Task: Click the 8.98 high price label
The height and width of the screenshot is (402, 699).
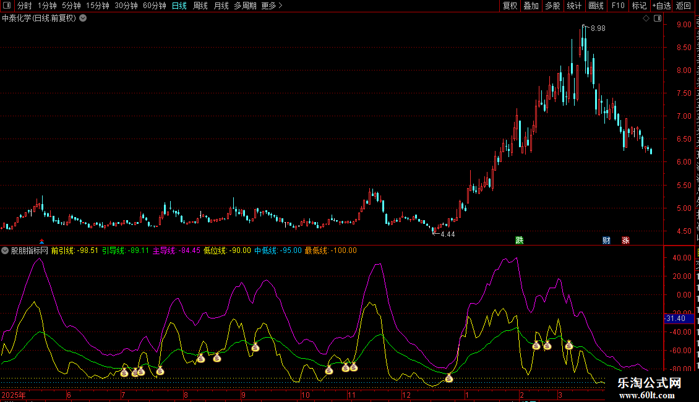Action: (x=598, y=28)
